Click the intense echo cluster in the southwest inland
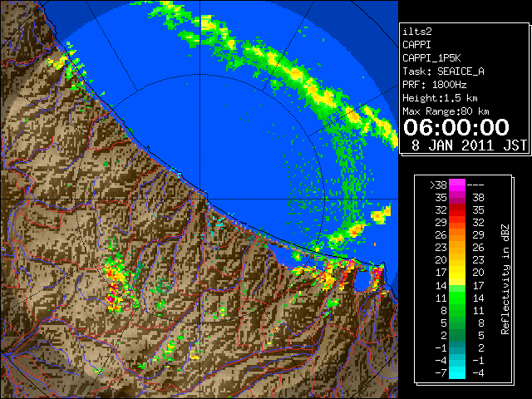Screen dimensions: 532x399 115,287
